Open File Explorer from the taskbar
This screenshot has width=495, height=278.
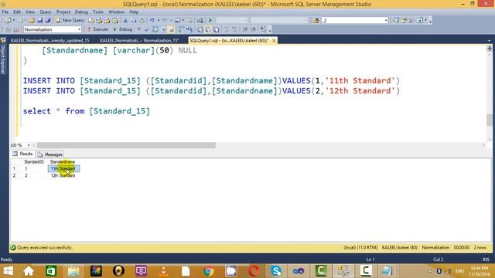(x=73, y=271)
